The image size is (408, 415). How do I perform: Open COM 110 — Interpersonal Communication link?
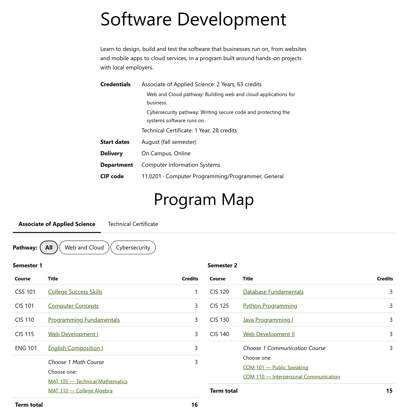291,377
